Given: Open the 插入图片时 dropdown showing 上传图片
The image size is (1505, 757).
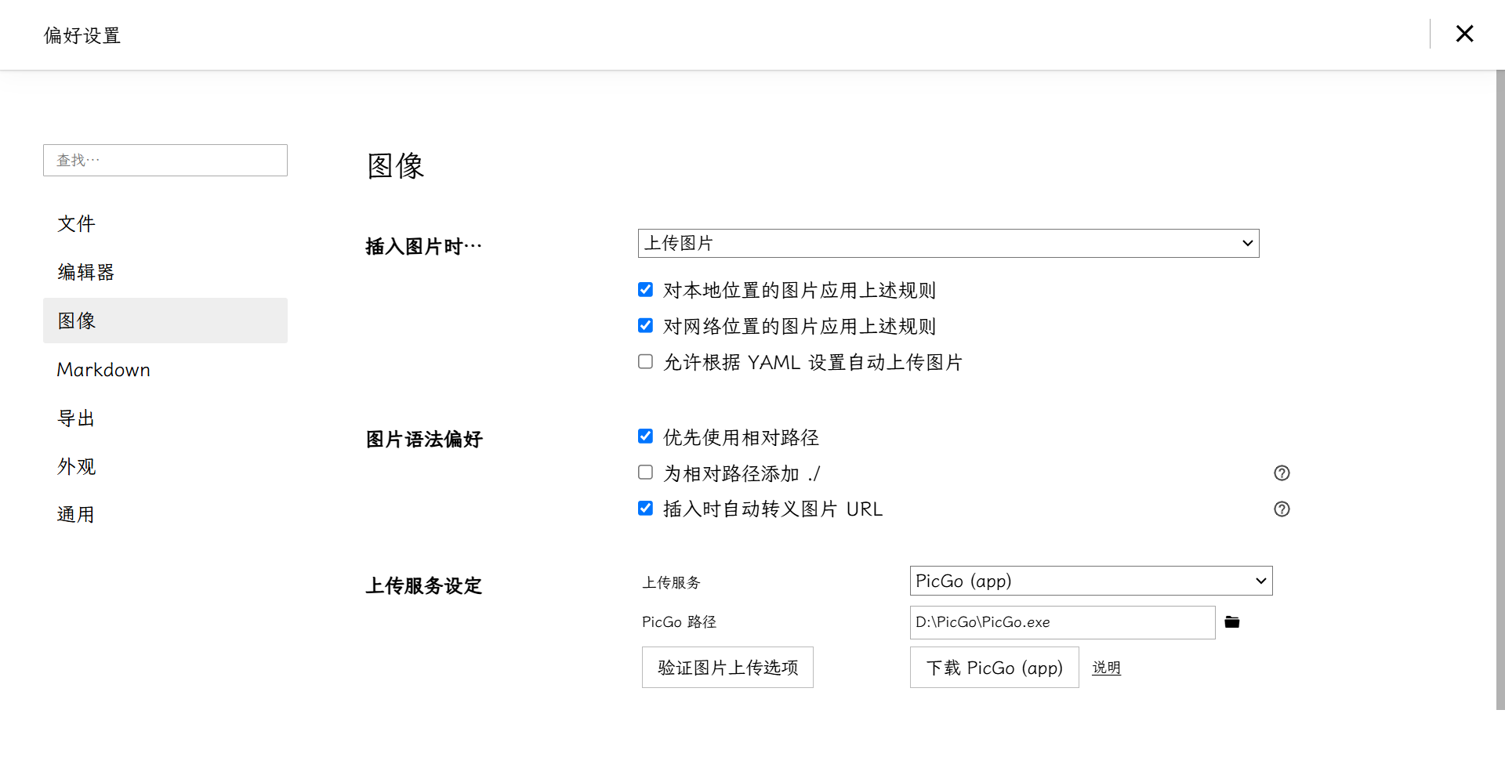Looking at the screenshot, I should [x=948, y=244].
